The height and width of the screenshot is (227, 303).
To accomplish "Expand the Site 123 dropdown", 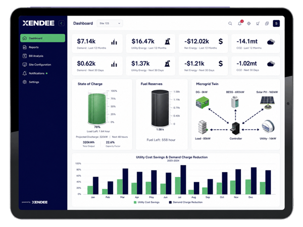I will (110, 23).
